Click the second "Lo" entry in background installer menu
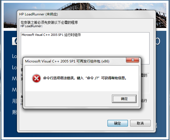This screenshot has width=170, height=140. coord(15,67)
